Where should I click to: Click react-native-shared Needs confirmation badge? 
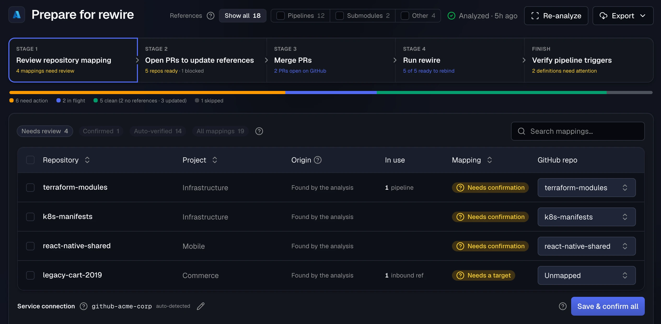pos(490,246)
